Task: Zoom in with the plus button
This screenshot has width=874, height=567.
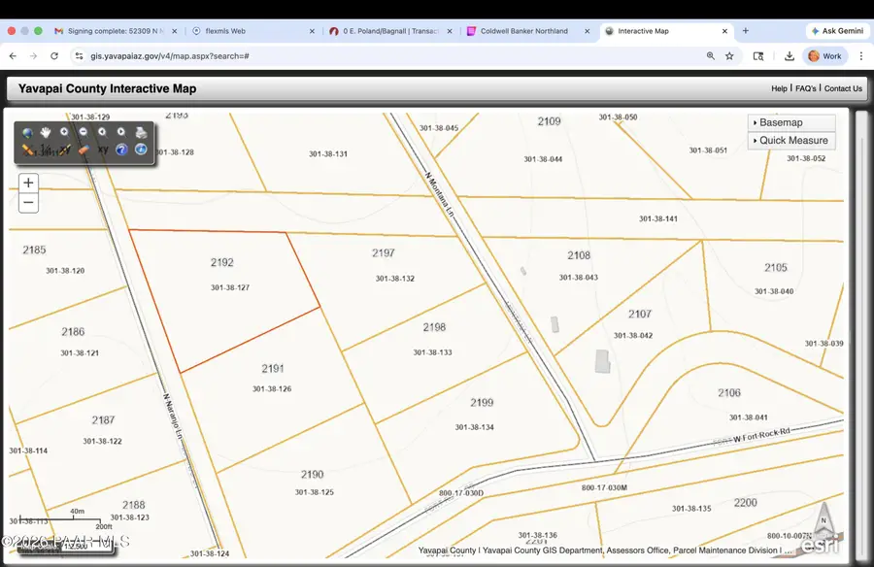Action: coord(28,183)
